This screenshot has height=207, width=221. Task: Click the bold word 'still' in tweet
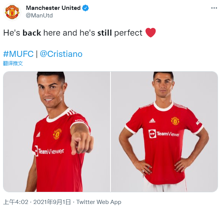tap(104, 33)
